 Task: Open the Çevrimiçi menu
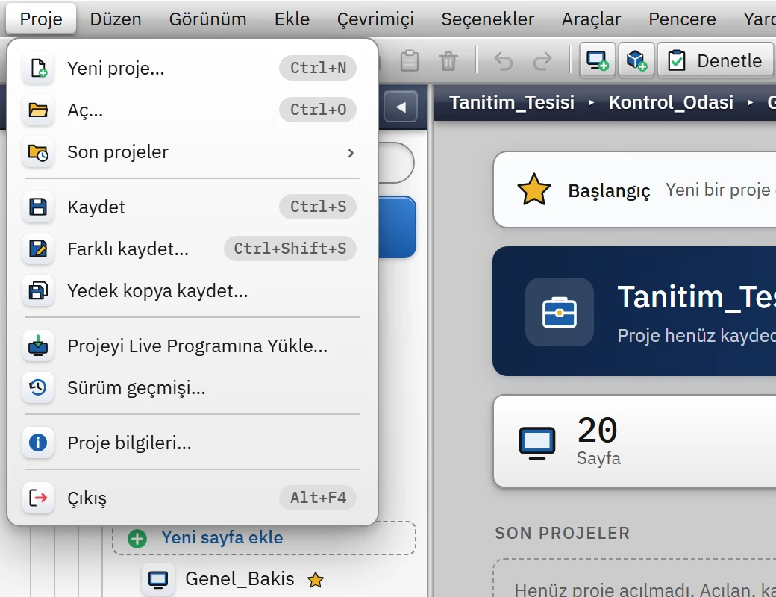(375, 19)
